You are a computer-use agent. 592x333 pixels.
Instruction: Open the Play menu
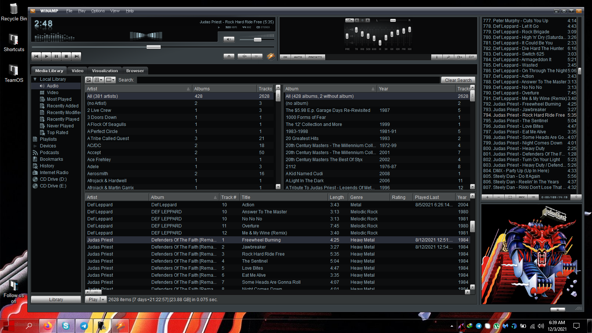pyautogui.click(x=82, y=11)
